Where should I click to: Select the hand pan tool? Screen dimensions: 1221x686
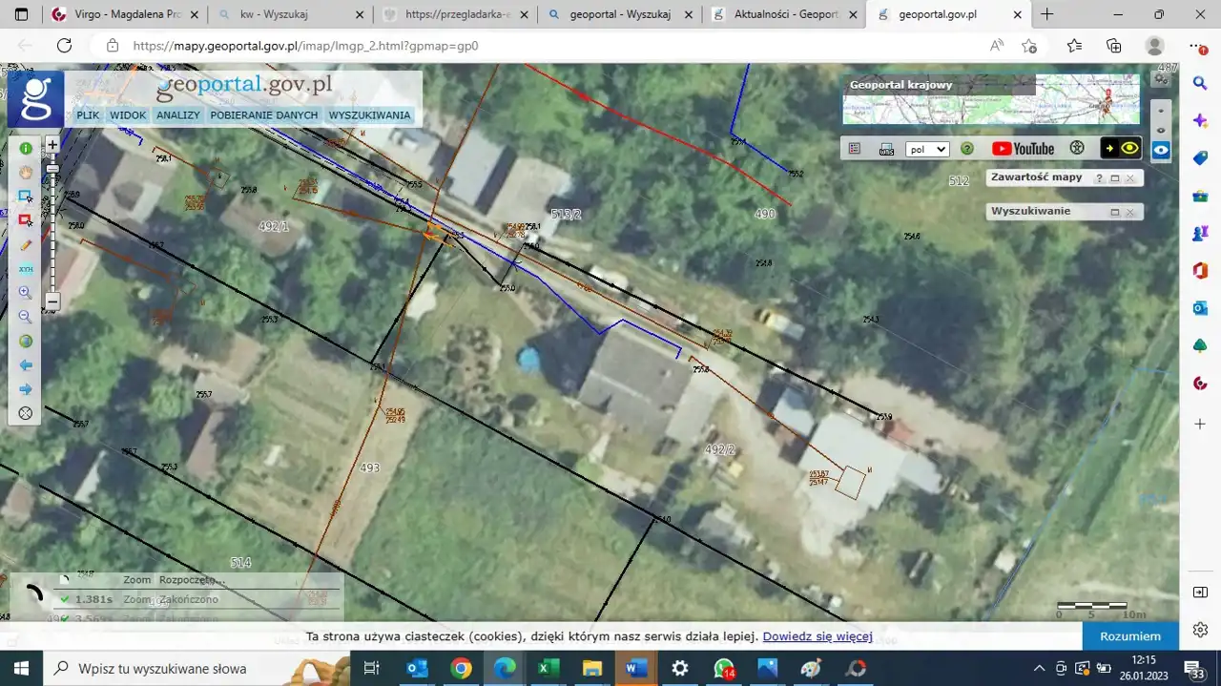pyautogui.click(x=26, y=172)
